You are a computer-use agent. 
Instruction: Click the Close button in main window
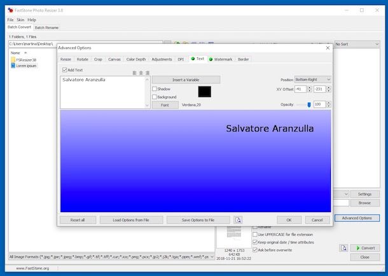[365, 257]
